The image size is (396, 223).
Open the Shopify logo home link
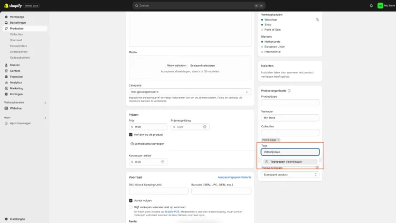click(13, 6)
